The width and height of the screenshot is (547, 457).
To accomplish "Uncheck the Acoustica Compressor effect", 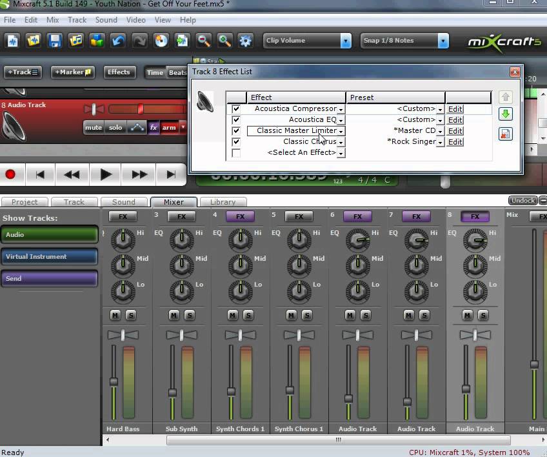I will point(236,109).
